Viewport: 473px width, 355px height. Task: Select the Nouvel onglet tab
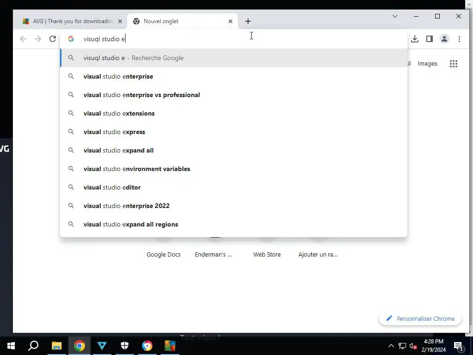tap(182, 21)
